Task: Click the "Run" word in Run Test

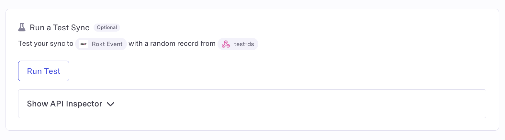Action: pyautogui.click(x=34, y=71)
